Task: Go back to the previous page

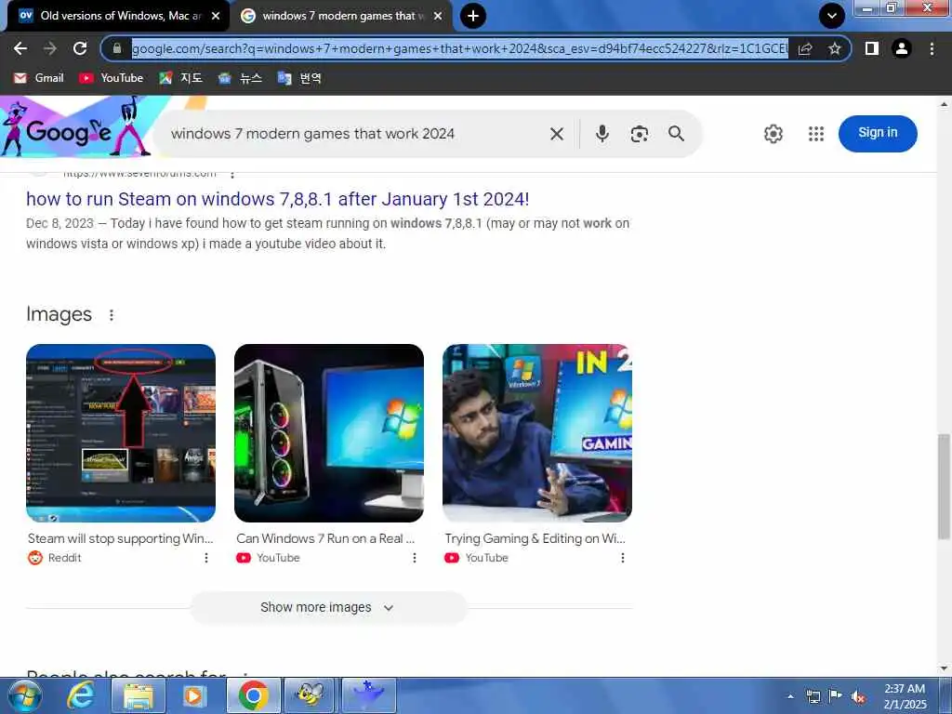Action: [x=20, y=48]
